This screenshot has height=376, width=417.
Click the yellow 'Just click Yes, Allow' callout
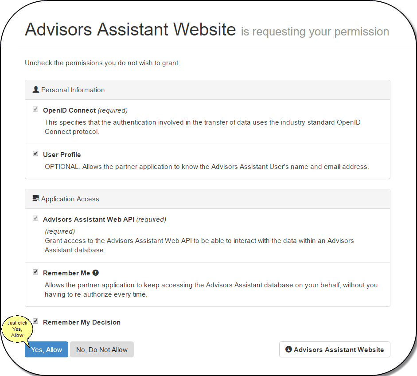click(x=17, y=329)
